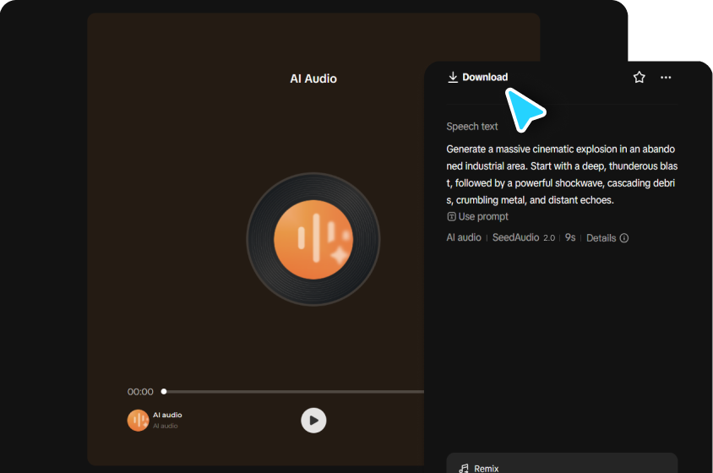Click Use prompt link

coord(477,216)
